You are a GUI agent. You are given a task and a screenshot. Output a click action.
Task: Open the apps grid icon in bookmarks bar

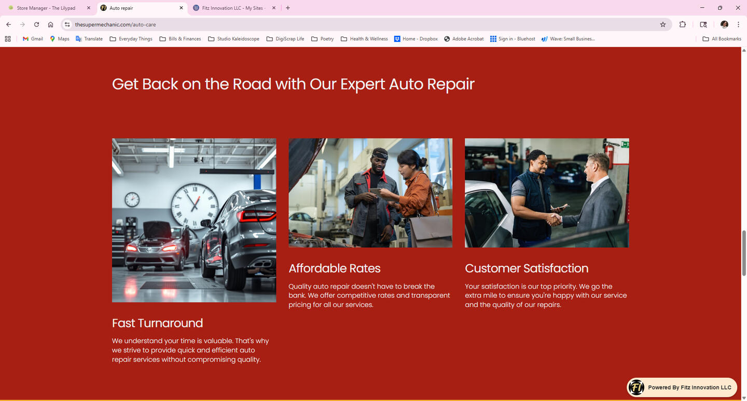(8, 39)
